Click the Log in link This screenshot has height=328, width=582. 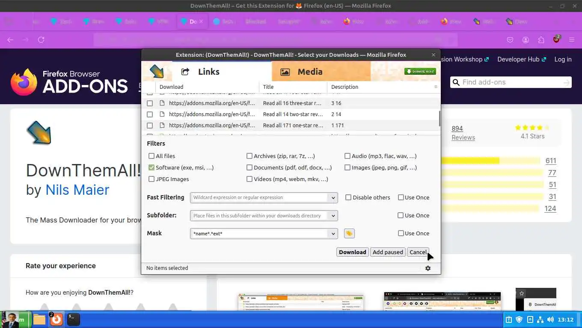click(563, 59)
